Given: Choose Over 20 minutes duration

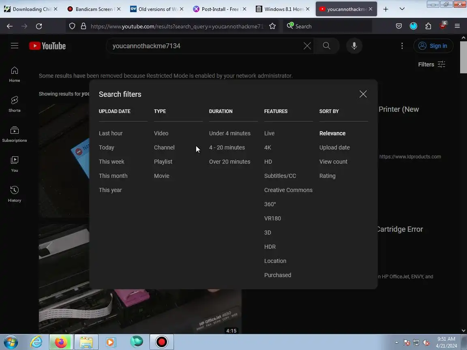Looking at the screenshot, I should [x=229, y=162].
